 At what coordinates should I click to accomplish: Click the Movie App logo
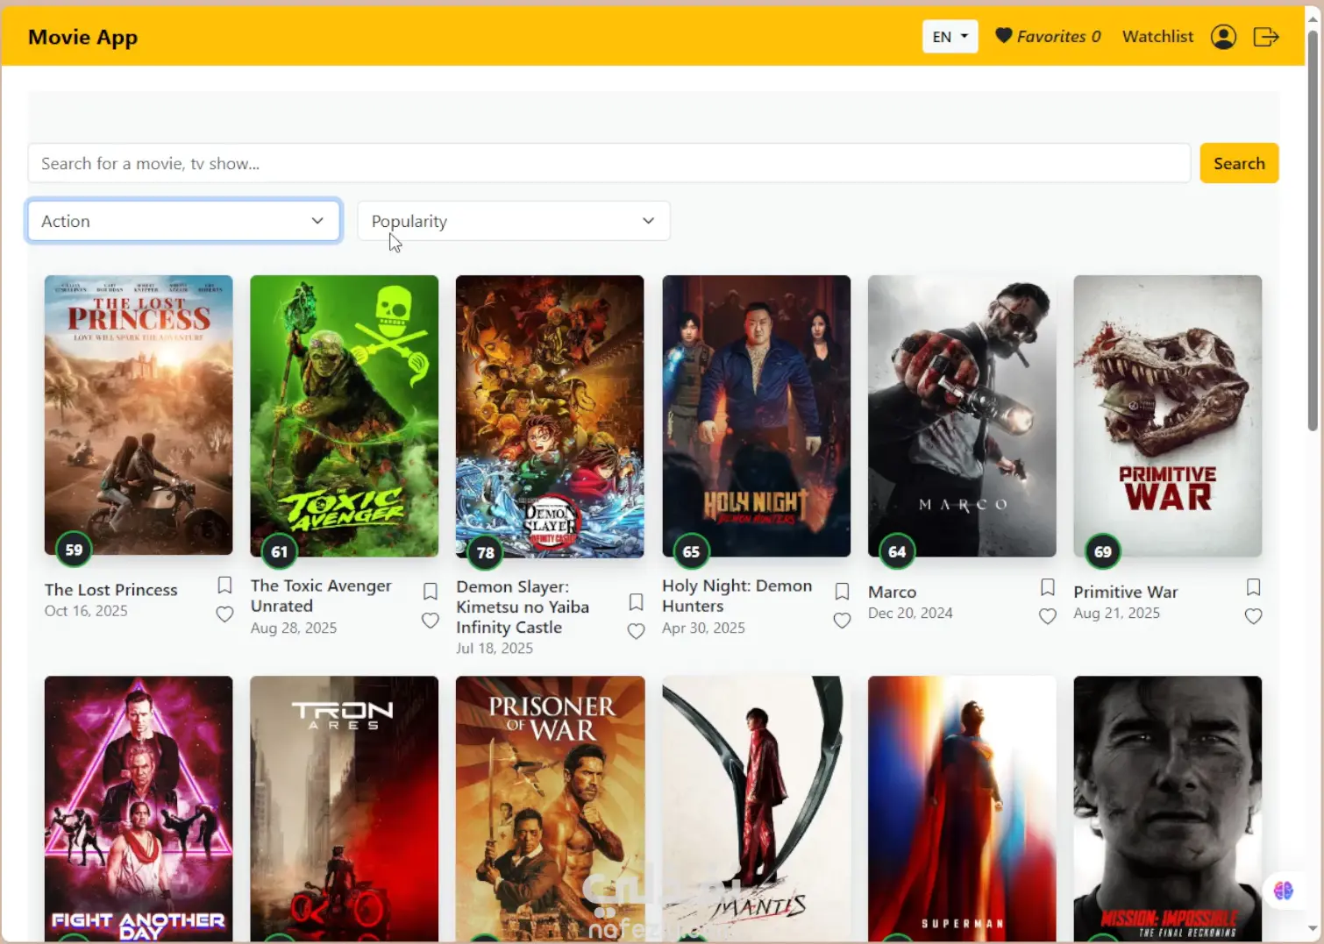click(82, 37)
